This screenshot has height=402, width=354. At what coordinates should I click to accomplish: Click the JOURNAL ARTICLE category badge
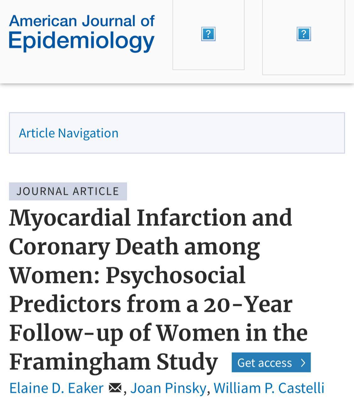tap(68, 191)
